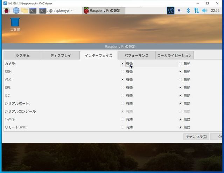224x173 pixels.
Task: Open the VNC Server tray icon
Action: click(170, 10)
